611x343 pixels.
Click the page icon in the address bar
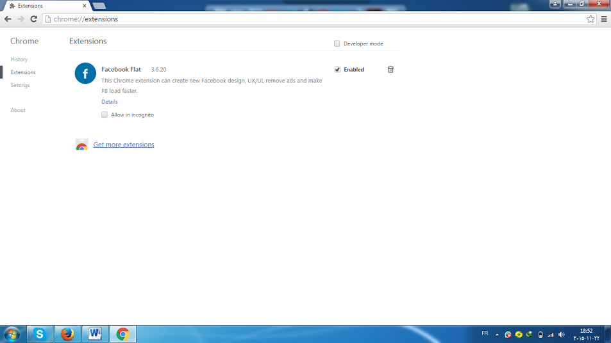[x=48, y=19]
